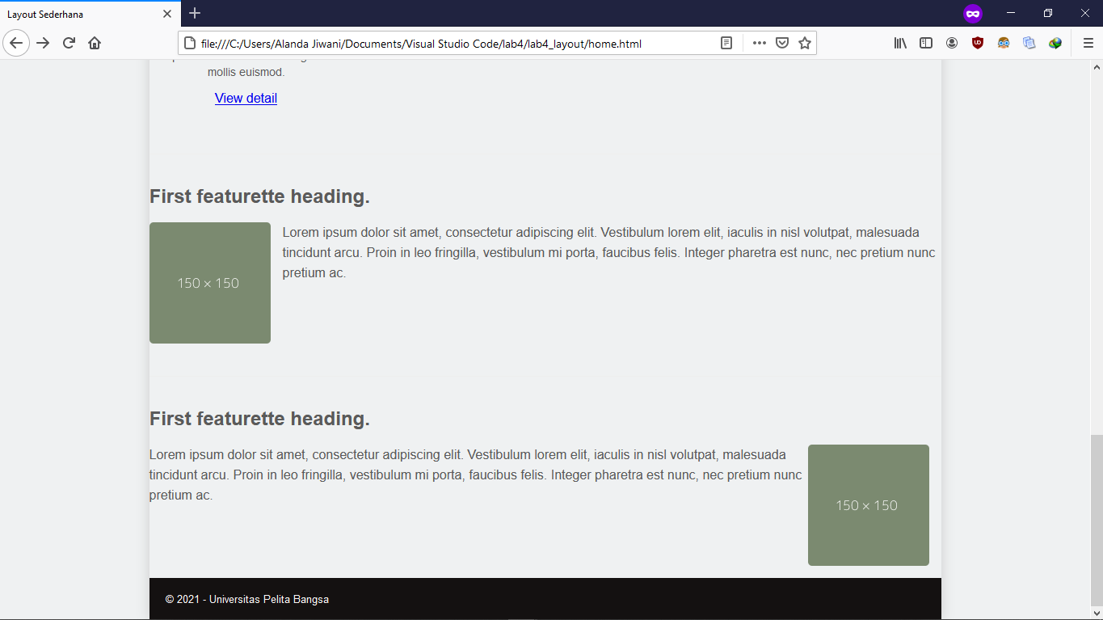Viewport: 1103px width, 620px height.
Task: Click the scrollbar up arrow
Action: point(1097,68)
